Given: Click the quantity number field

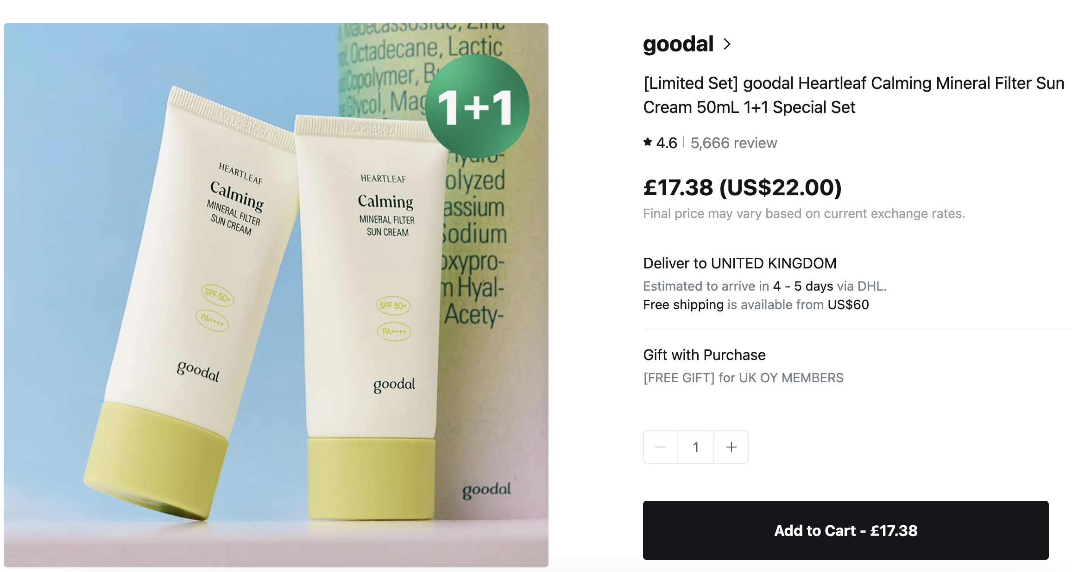Looking at the screenshot, I should point(696,447).
